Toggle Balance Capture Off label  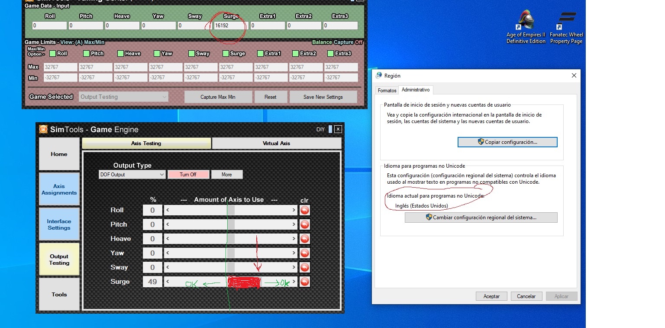[337, 42]
